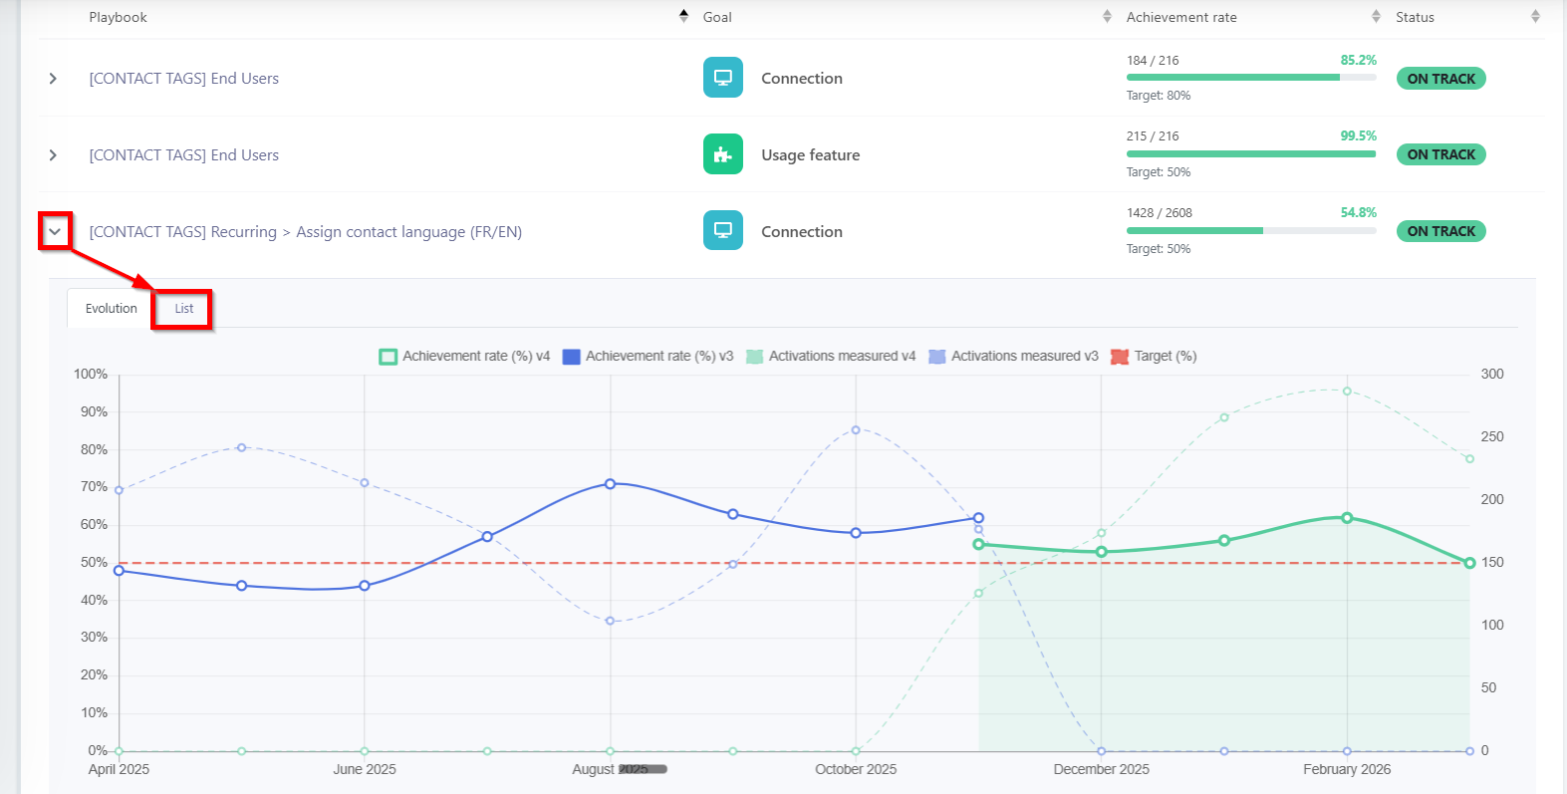Toggle Achievement rate (%) v3 legend series

648,356
